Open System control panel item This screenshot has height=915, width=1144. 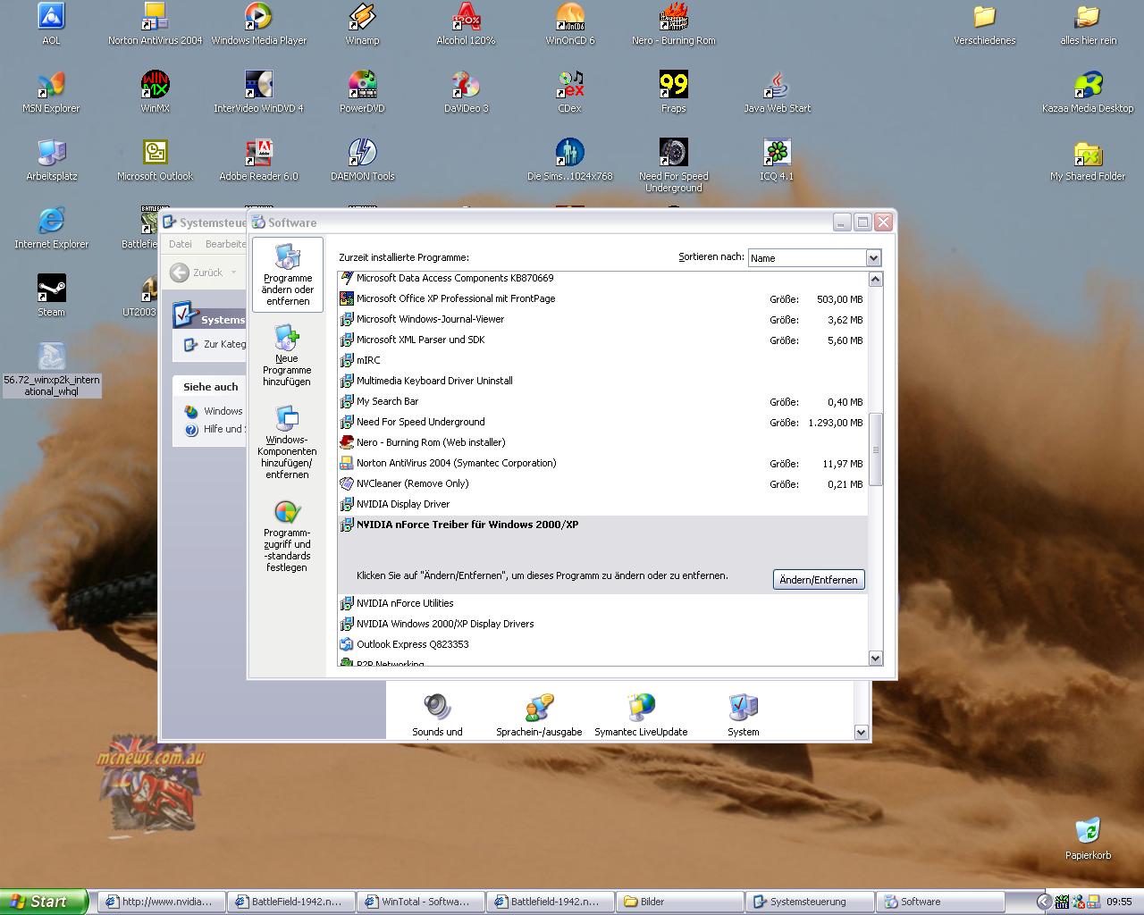tap(743, 715)
